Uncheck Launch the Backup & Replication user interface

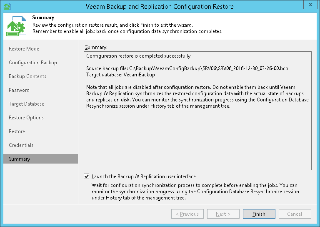pyautogui.click(x=87, y=177)
